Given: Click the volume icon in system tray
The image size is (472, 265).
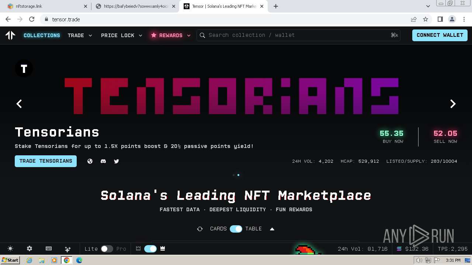Looking at the screenshot, I should click(x=419, y=260).
